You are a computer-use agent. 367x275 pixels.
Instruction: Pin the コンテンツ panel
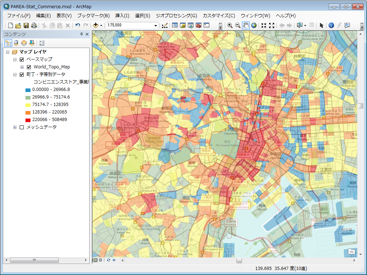[81, 34]
